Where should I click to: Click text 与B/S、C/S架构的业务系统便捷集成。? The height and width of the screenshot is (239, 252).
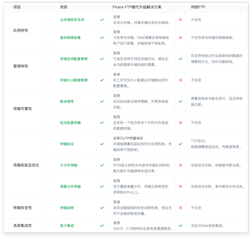[143, 228]
